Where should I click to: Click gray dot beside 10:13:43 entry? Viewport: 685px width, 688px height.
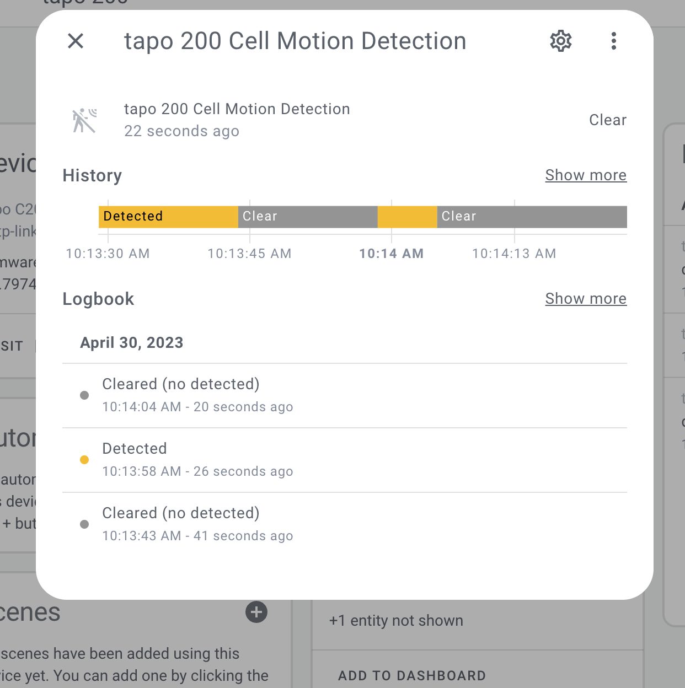[x=84, y=524]
